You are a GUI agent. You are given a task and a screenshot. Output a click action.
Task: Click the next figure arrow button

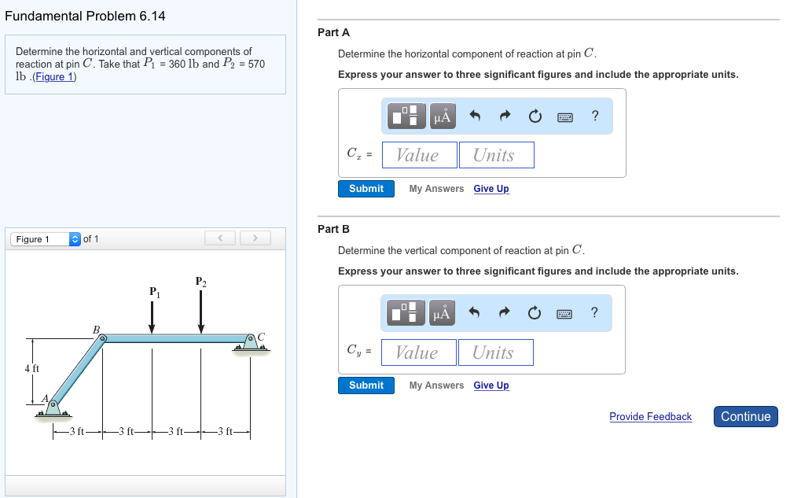255,238
